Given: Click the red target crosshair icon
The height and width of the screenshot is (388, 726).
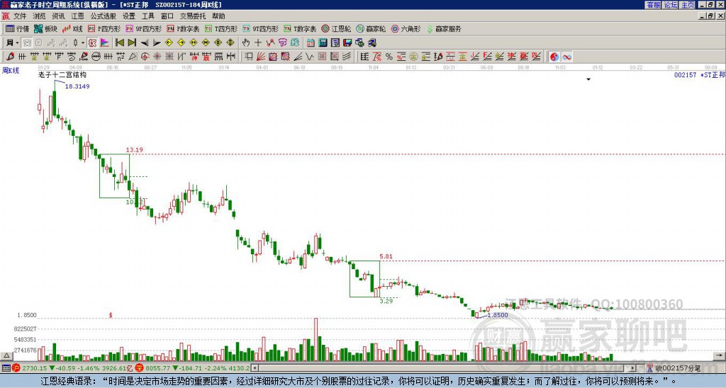Looking at the screenshot, I should [145, 57].
